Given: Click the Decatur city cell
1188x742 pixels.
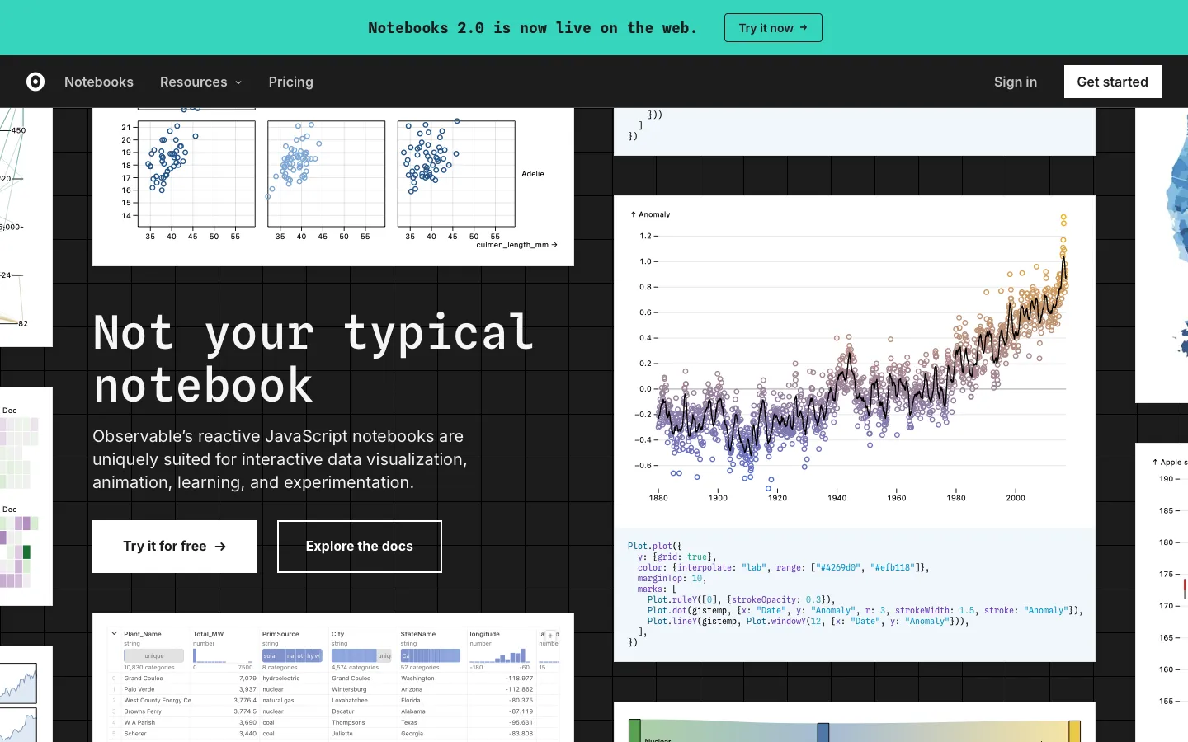Looking at the screenshot, I should click(x=342, y=711).
